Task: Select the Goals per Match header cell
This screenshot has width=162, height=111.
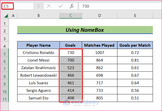Action: click(x=135, y=45)
